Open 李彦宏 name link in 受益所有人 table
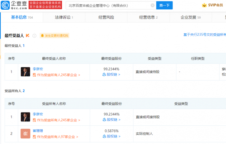 (x=38, y=114)
